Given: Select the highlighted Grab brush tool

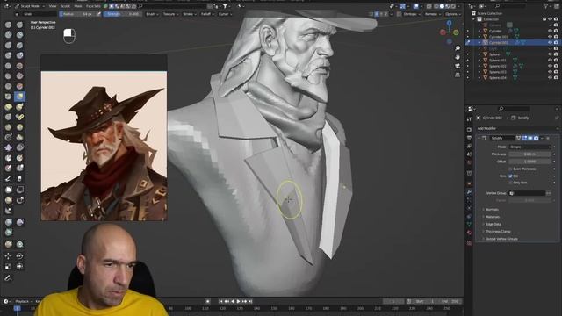Looking at the screenshot, I should (19, 97).
